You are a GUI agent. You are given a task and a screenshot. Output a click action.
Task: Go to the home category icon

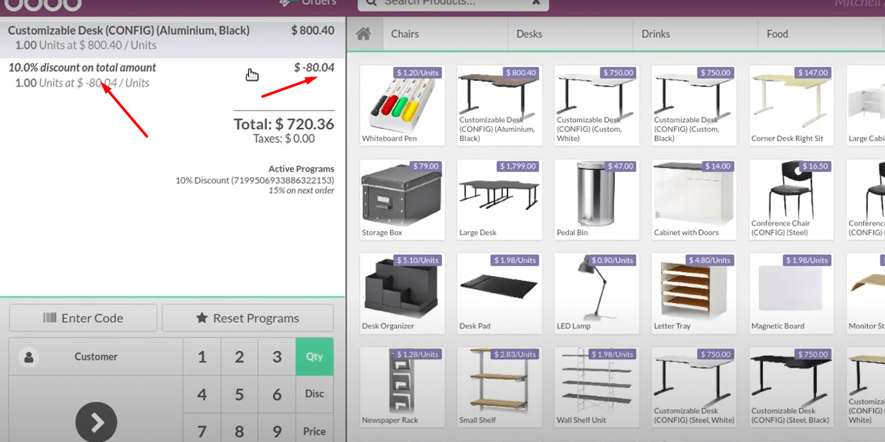coord(364,34)
